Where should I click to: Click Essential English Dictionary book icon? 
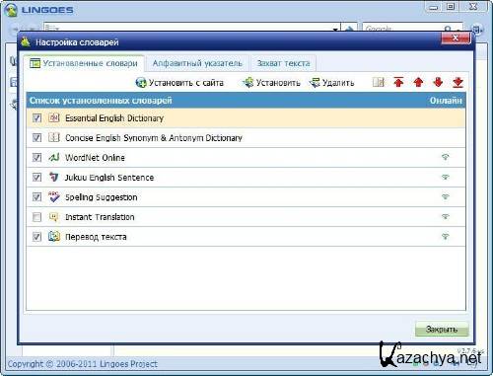(54, 117)
